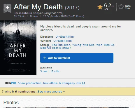Open Won-Hee Go's profile

click(105, 45)
